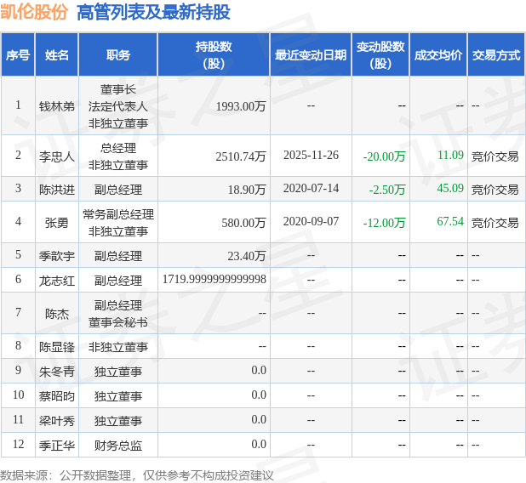
Task: Select the 序号 column header
Action: (18, 54)
